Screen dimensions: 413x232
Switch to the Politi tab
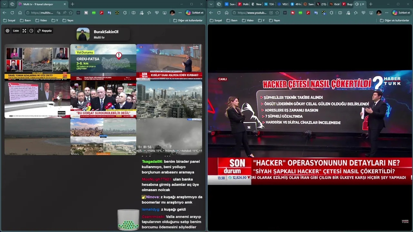[243, 4]
